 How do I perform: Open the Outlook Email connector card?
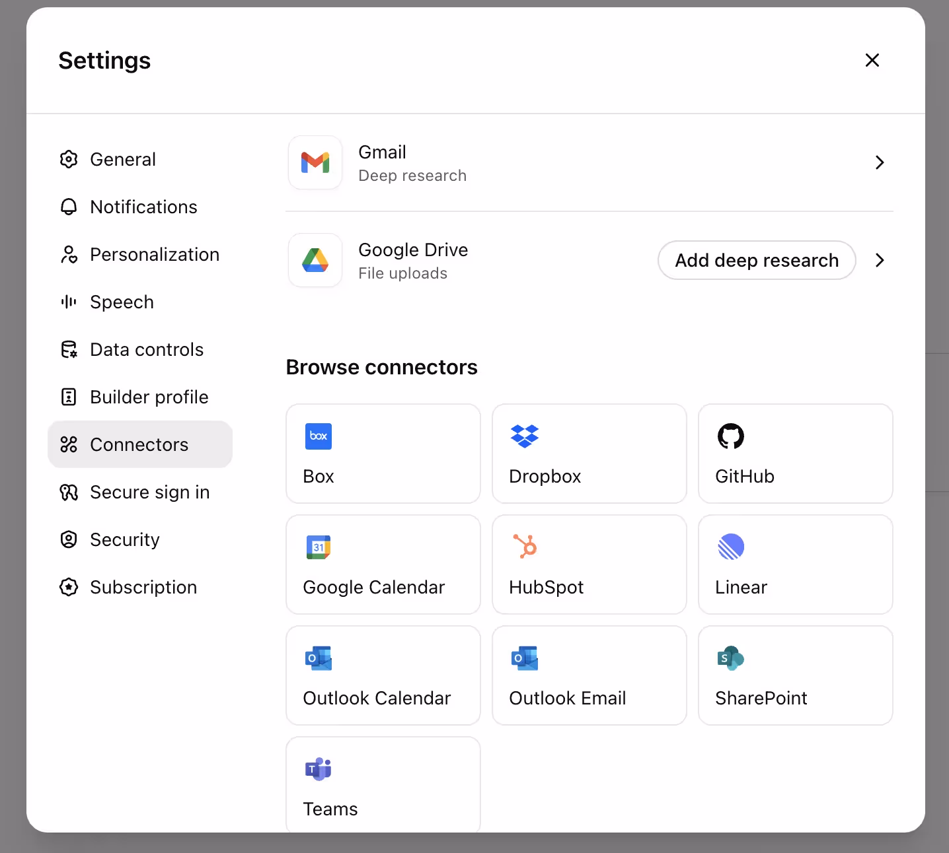point(589,675)
